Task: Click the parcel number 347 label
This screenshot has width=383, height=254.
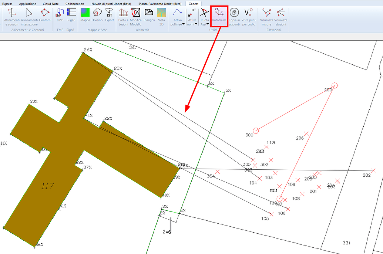Action: pos(133,47)
